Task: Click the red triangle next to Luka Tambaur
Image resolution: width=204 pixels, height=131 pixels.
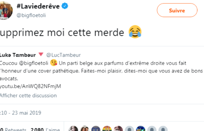Action: pyautogui.click(x=41, y=54)
